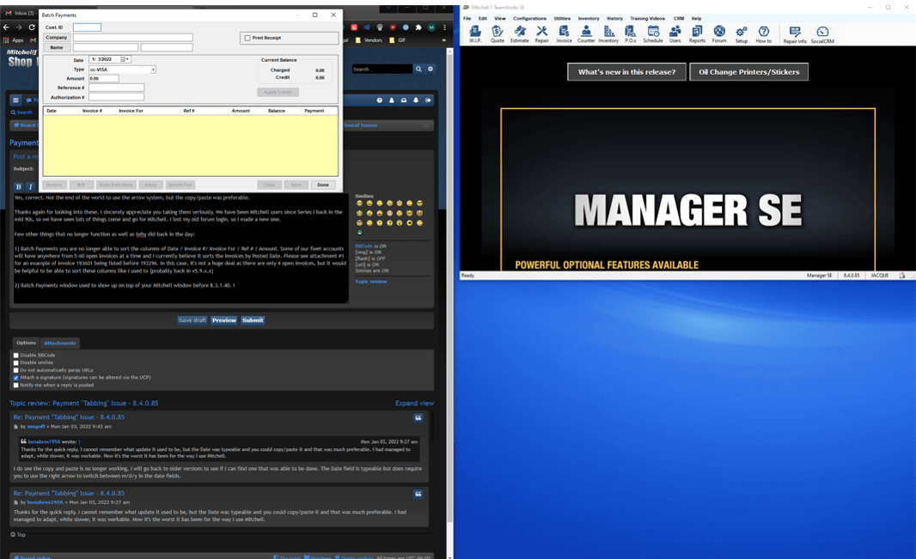
Task: Select the Options tab in forum
Action: pyautogui.click(x=26, y=343)
